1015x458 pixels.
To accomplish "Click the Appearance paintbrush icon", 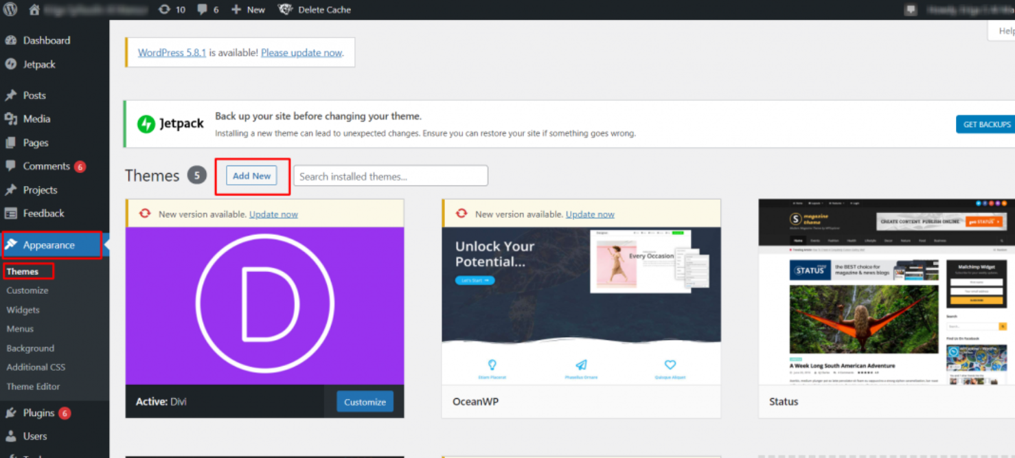I will 11,244.
